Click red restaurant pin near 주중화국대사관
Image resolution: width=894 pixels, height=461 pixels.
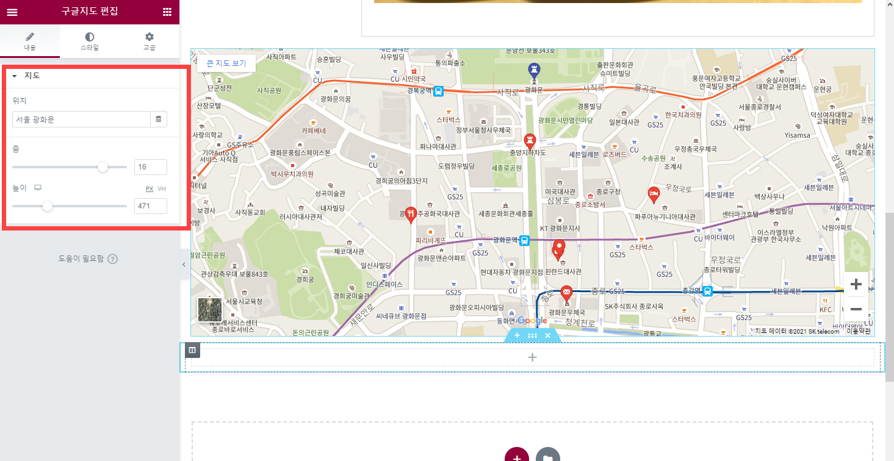pyautogui.click(x=411, y=214)
